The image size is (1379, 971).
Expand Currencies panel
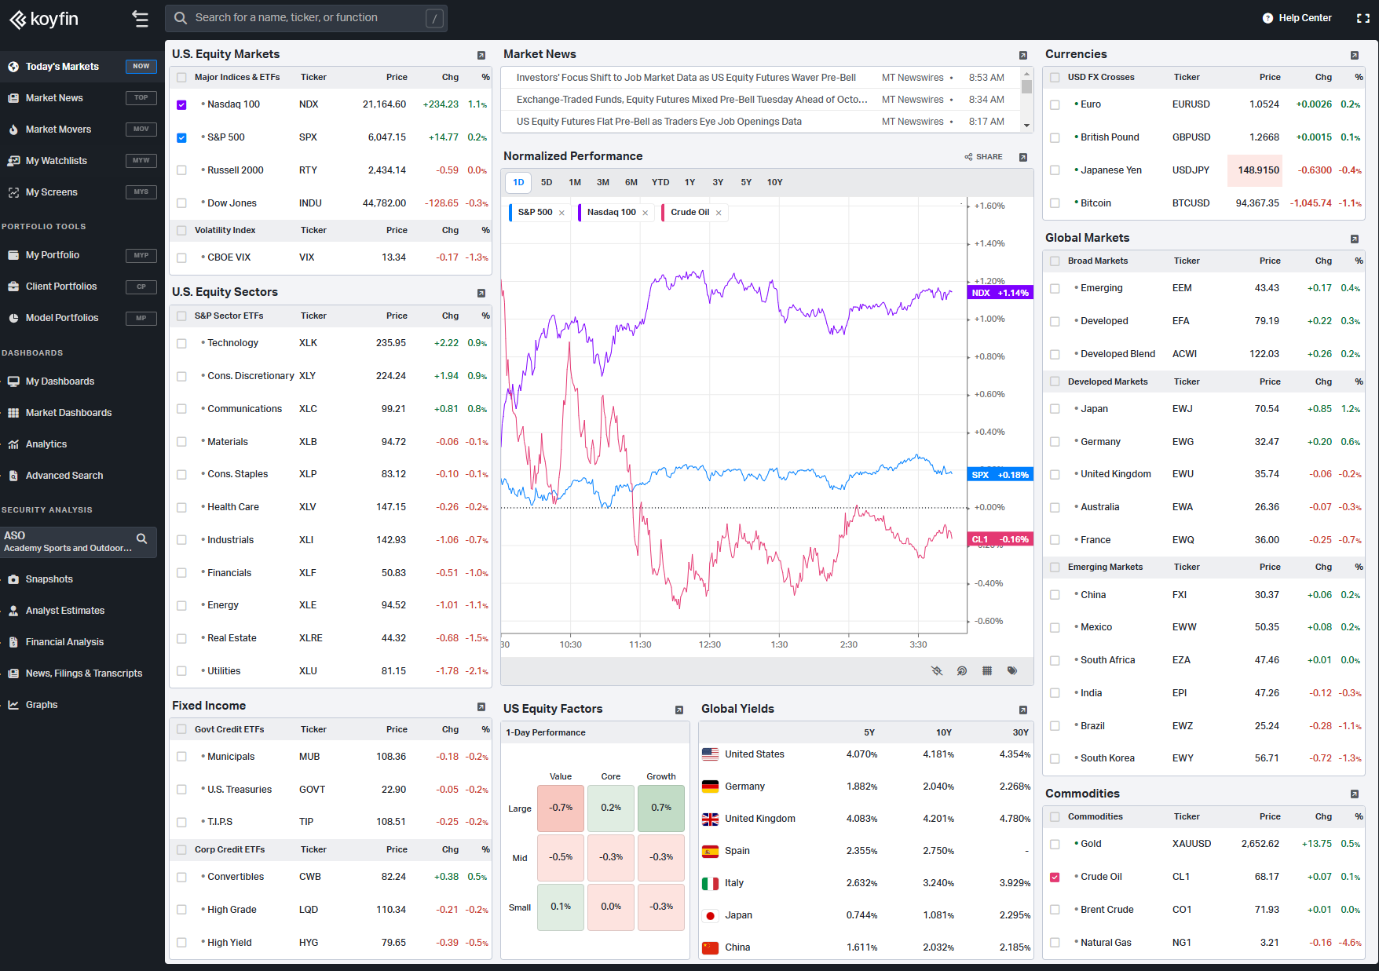tap(1355, 55)
